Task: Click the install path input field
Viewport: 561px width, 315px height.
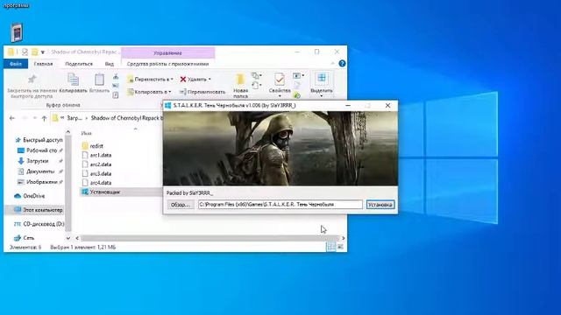Action: pyautogui.click(x=280, y=205)
